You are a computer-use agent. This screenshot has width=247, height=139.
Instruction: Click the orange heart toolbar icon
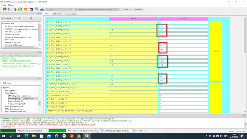pyautogui.click(x=26, y=10)
